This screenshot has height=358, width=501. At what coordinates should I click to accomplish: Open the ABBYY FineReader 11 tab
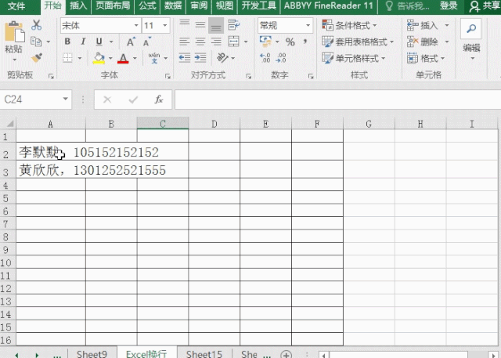pyautogui.click(x=329, y=5)
